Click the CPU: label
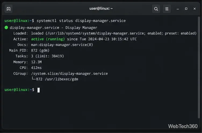The height and width of the screenshot is (133, 202). pyautogui.click(x=24, y=68)
